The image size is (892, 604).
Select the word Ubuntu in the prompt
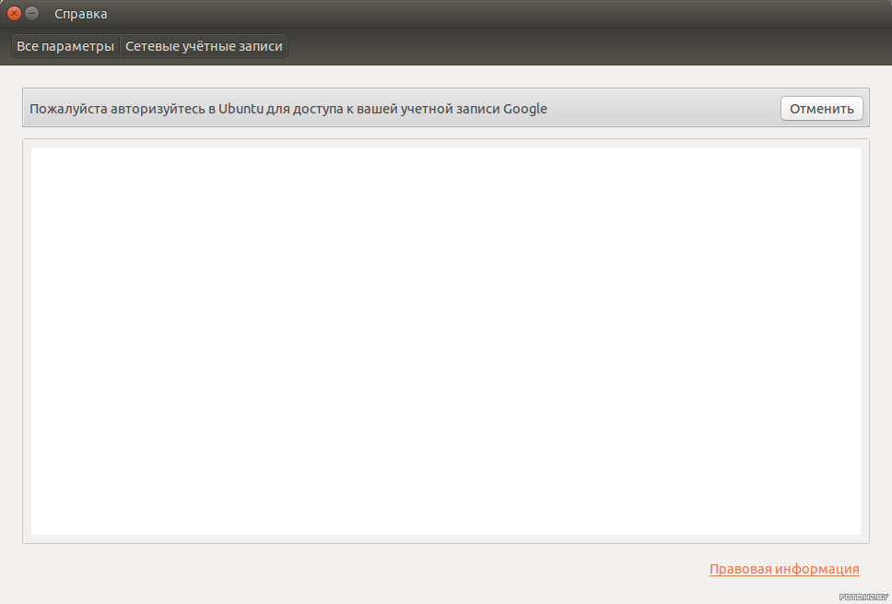click(x=241, y=108)
